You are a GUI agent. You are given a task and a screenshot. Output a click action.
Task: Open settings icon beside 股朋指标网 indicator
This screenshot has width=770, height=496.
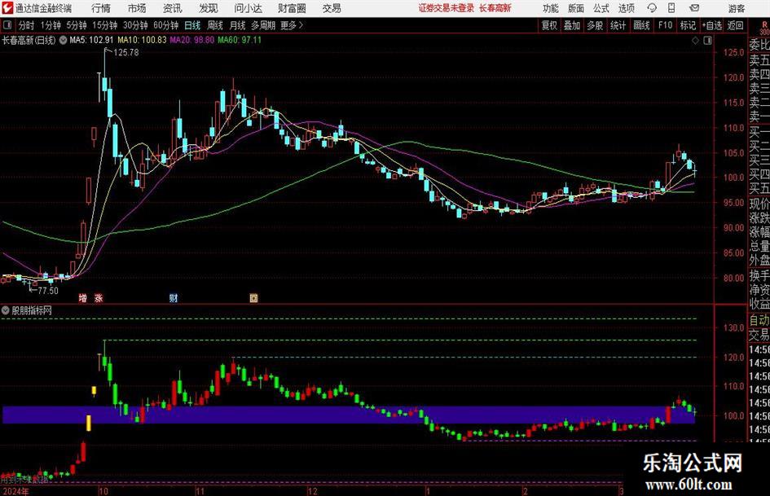(6, 310)
